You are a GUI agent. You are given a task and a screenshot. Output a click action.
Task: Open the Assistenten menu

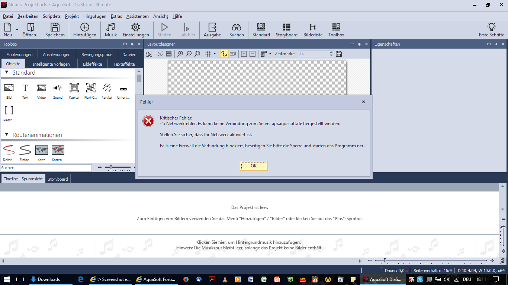point(137,16)
